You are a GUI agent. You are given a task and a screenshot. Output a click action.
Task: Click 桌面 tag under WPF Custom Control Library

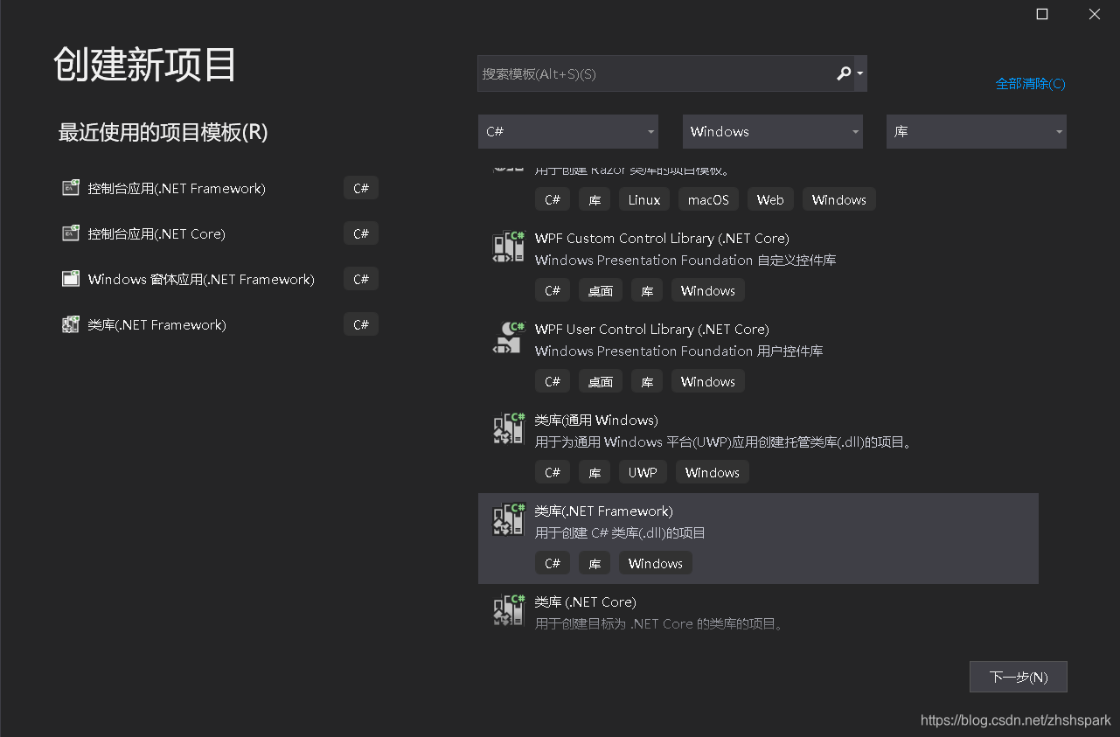point(601,290)
